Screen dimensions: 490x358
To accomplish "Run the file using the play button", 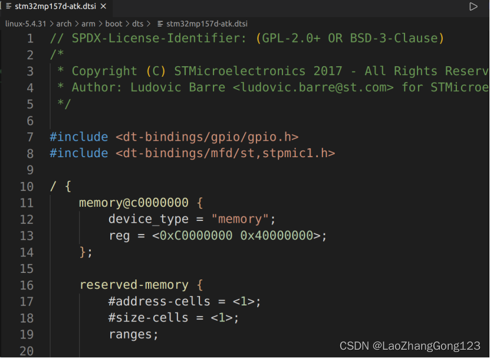I will [473, 6].
